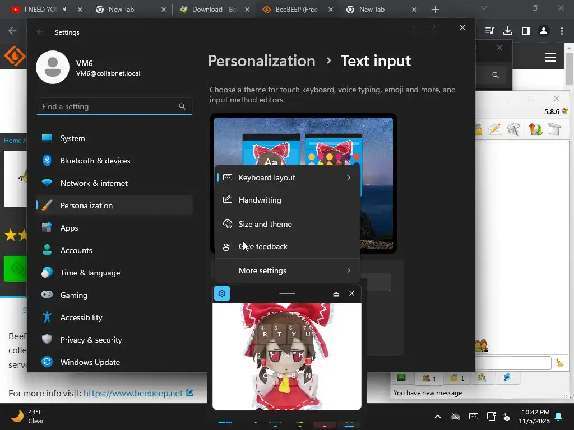Click BeeBEEP file transfer arrows icon
The width and height of the screenshot is (574, 430).
tap(535, 129)
